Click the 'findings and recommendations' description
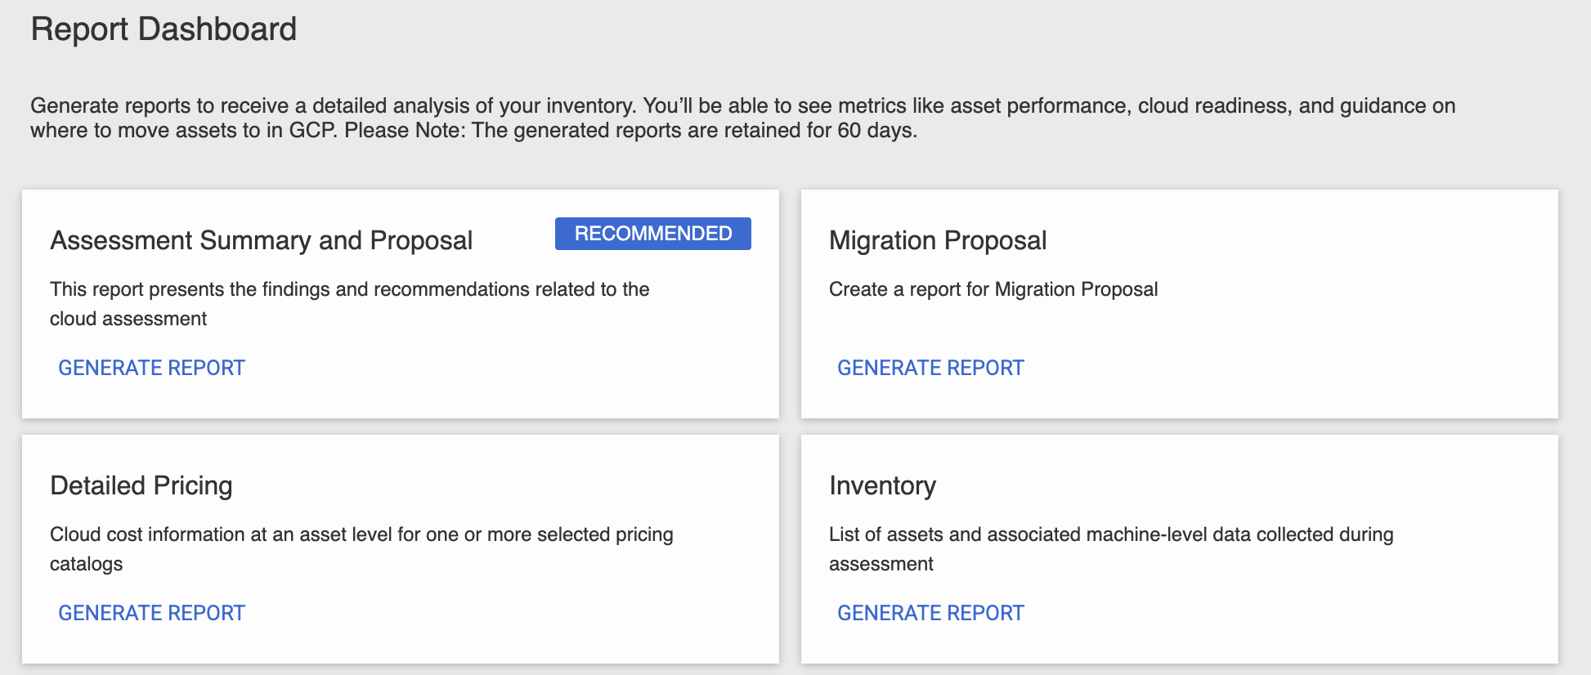Viewport: 1591px width, 675px height. [x=350, y=304]
